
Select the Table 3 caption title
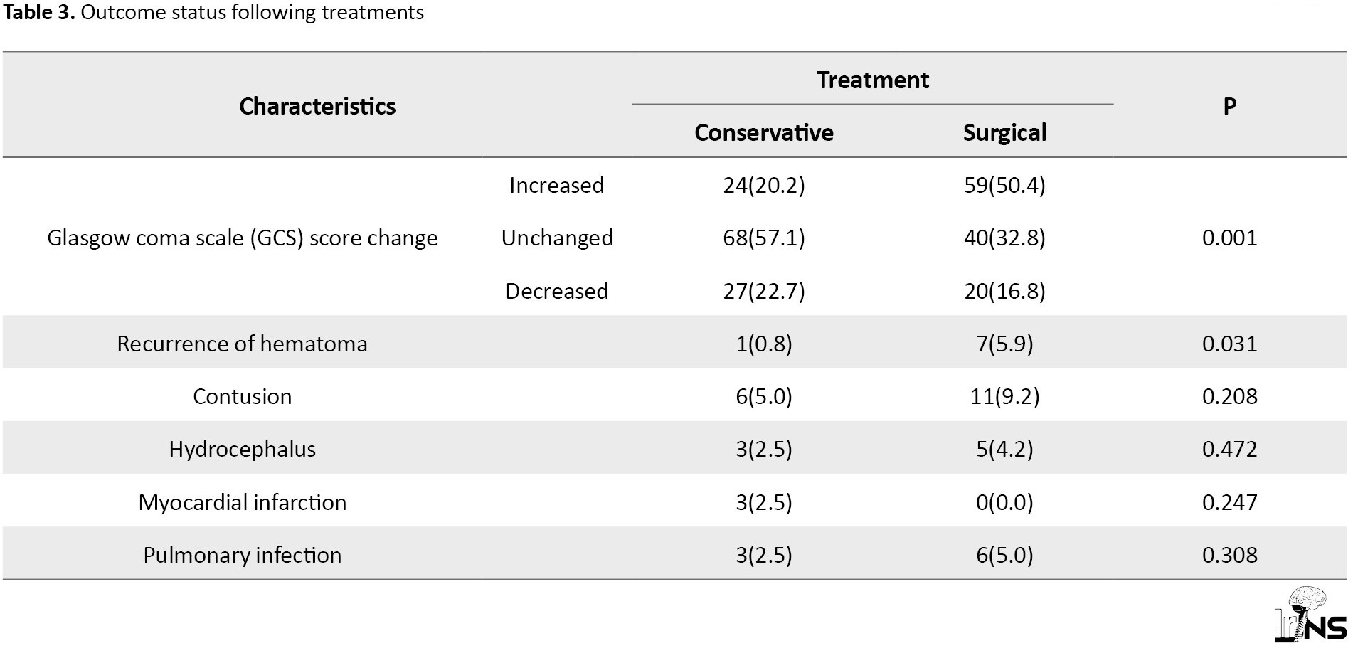pos(214,12)
